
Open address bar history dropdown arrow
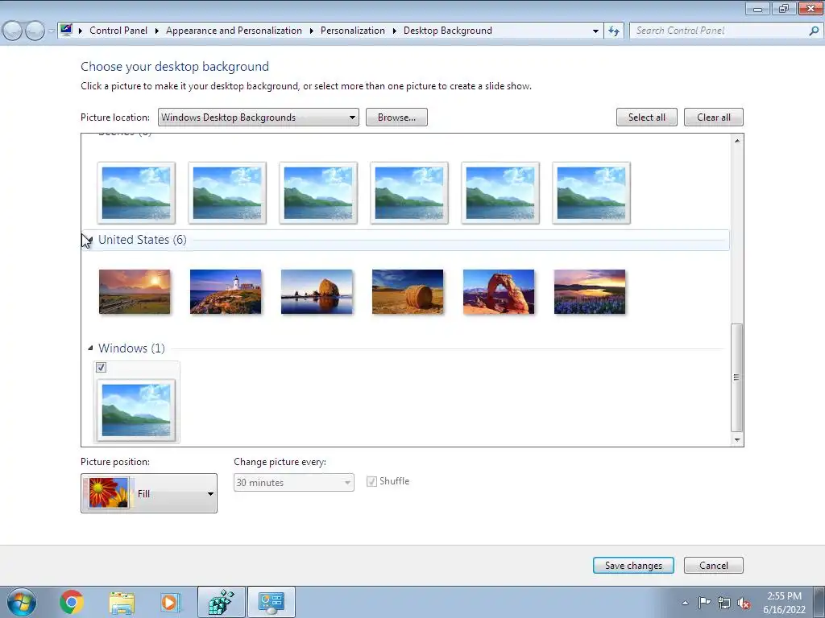coord(595,31)
